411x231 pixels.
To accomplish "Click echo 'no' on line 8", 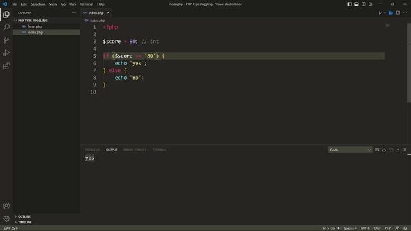I will 129,78.
